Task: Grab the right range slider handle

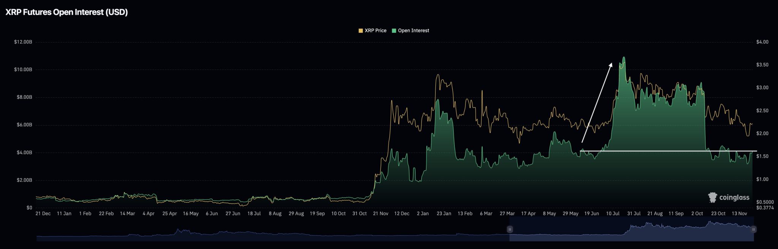Action: [753, 229]
